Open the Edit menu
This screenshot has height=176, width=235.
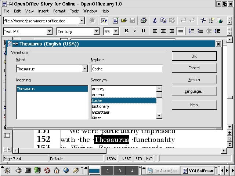click(17, 11)
